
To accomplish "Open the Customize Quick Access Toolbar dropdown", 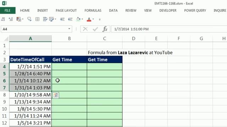I will tap(100, 19).
